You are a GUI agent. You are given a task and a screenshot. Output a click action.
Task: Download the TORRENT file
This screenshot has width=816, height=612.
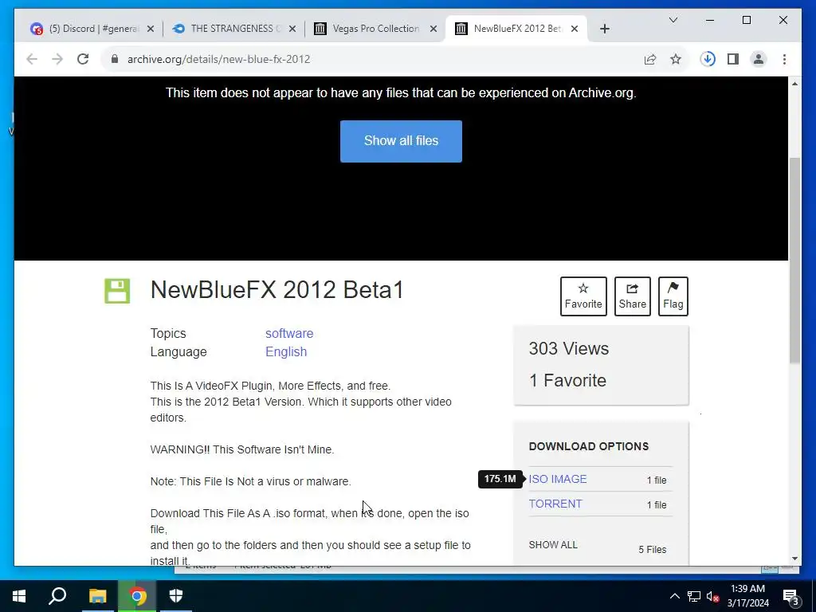point(555,504)
